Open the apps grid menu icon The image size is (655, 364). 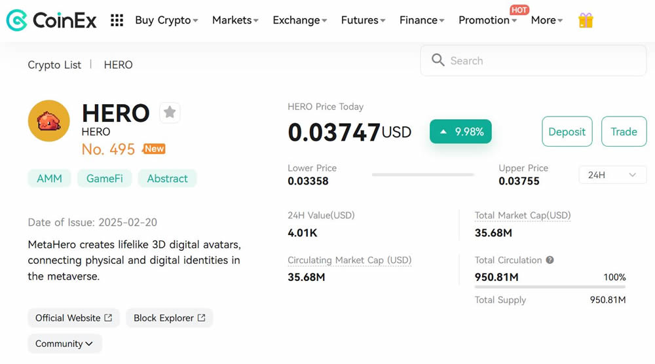pyautogui.click(x=117, y=20)
